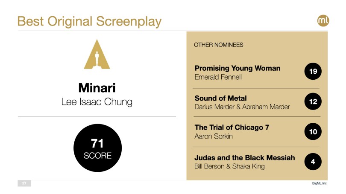Screen dimensions: 346x194
Task: Click the Minari winner title
Action: coord(97,88)
